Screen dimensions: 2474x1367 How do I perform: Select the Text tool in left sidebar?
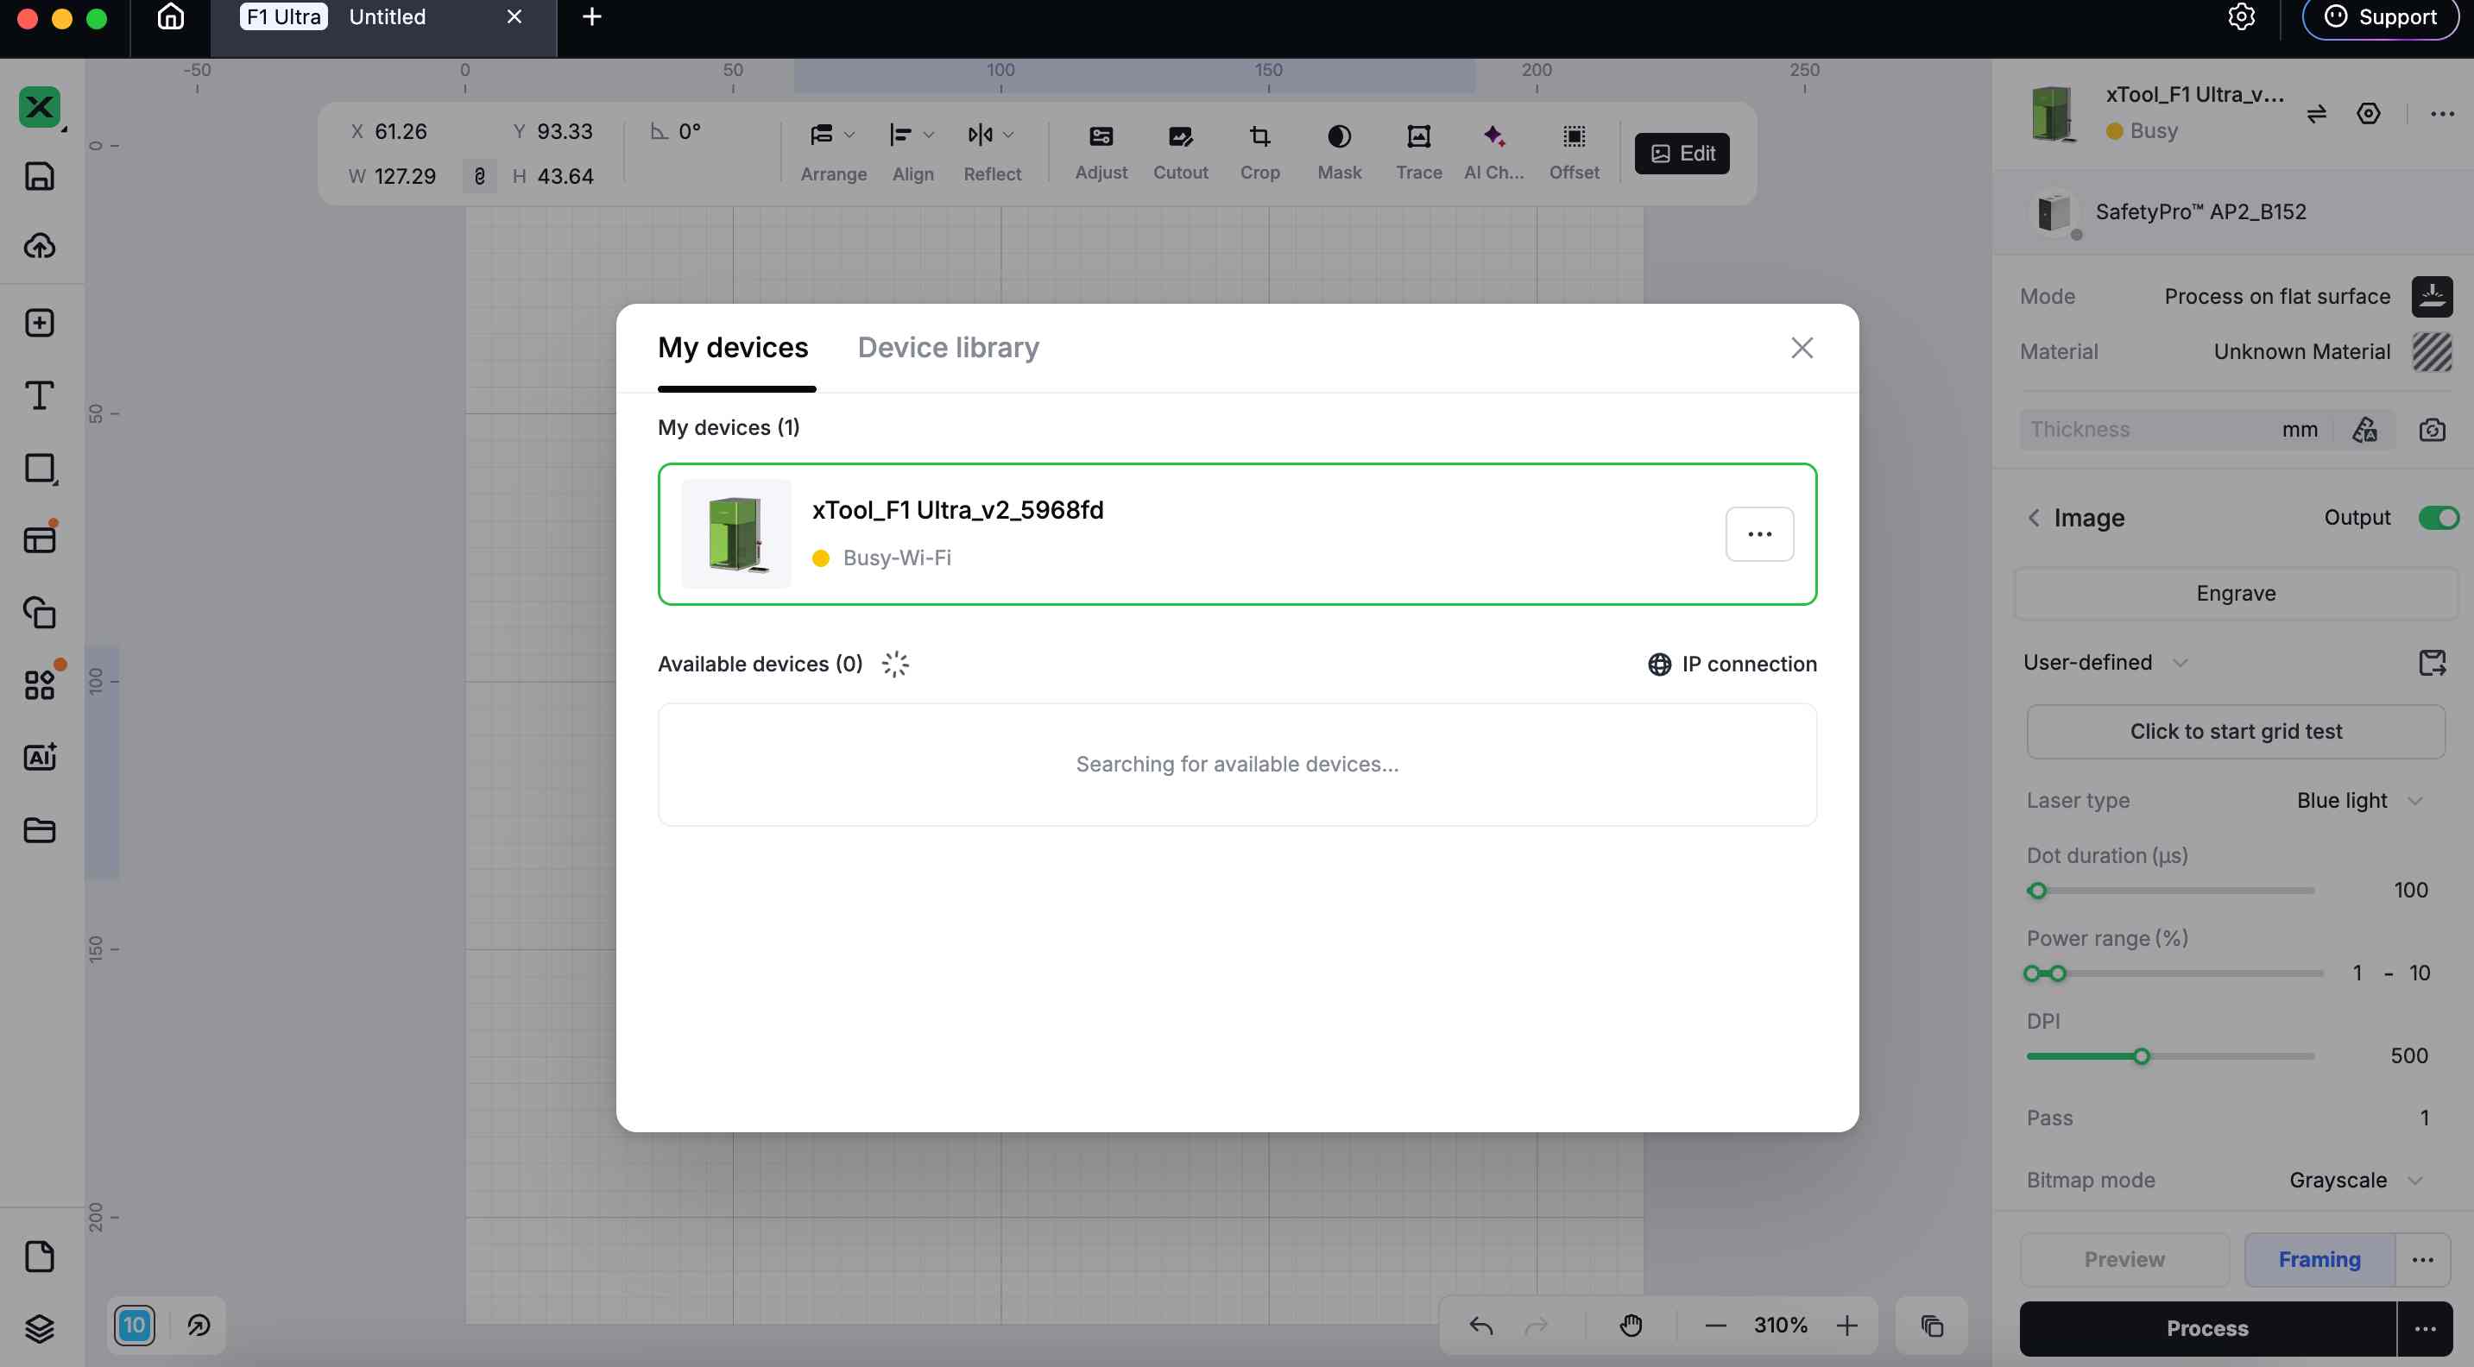(x=40, y=395)
